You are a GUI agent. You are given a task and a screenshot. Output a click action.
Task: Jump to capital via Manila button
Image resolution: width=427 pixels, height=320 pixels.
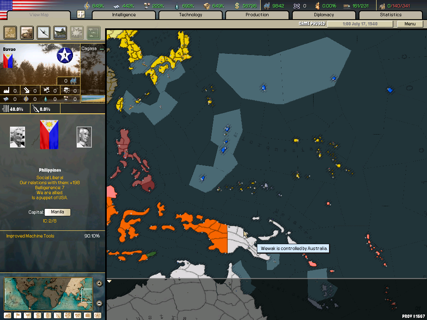click(x=58, y=212)
